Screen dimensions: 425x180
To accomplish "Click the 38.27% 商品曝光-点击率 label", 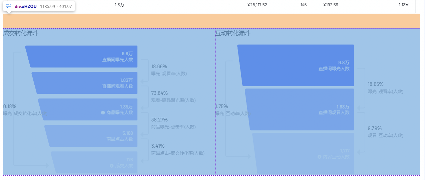I will (173, 123).
